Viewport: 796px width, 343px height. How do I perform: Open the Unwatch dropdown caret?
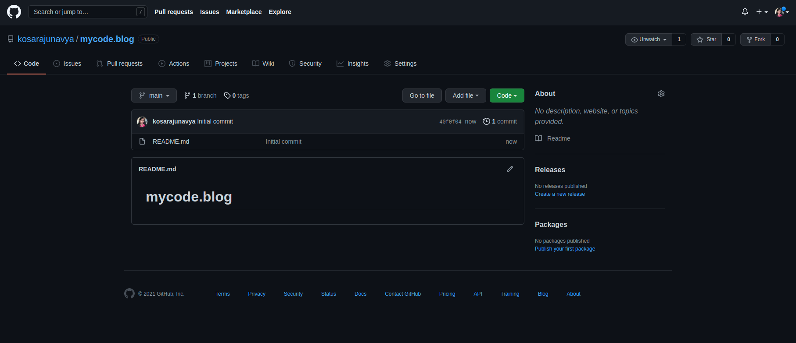coord(665,39)
